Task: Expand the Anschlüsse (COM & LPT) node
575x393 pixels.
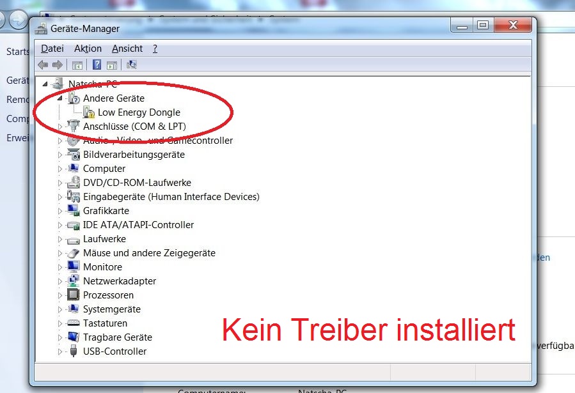Action: pos(61,127)
